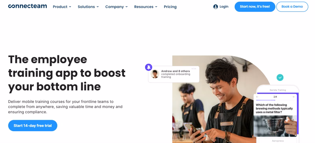The height and width of the screenshot is (143, 315).
Task: Click the 'Deliver mobile training courses' paragraph
Action: 65,107
